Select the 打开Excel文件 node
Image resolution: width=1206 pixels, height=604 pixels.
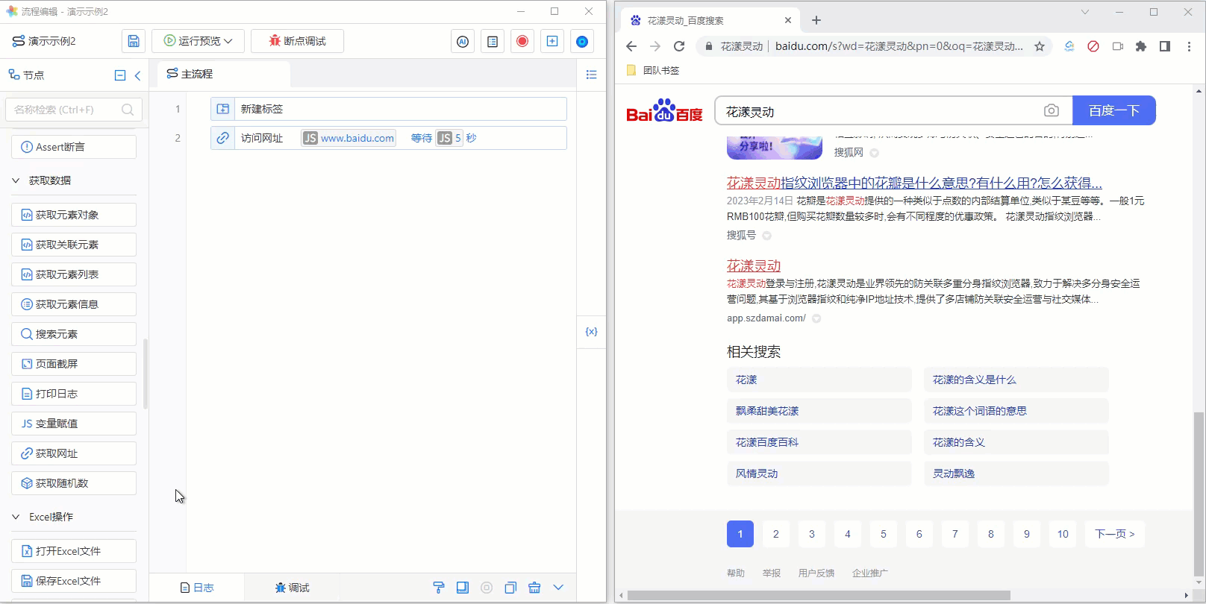[x=74, y=551]
